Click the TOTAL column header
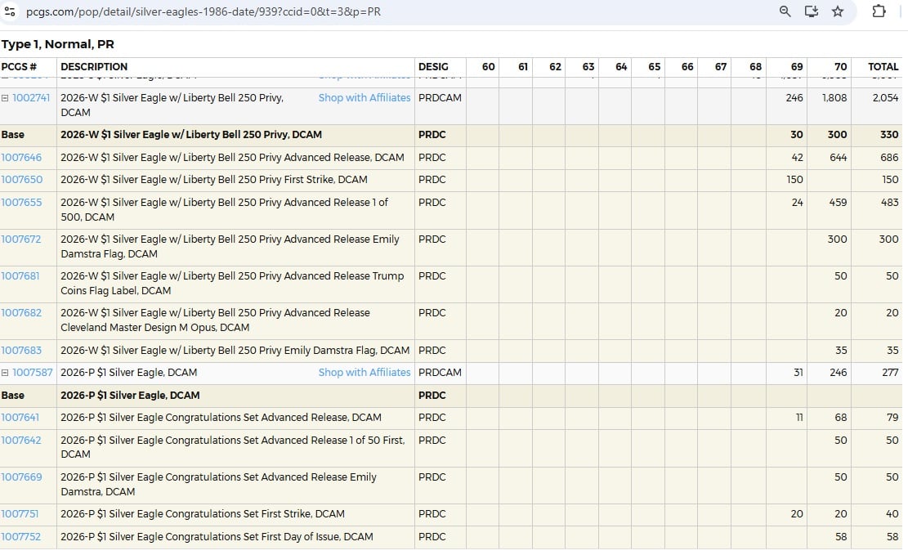 [x=883, y=67]
